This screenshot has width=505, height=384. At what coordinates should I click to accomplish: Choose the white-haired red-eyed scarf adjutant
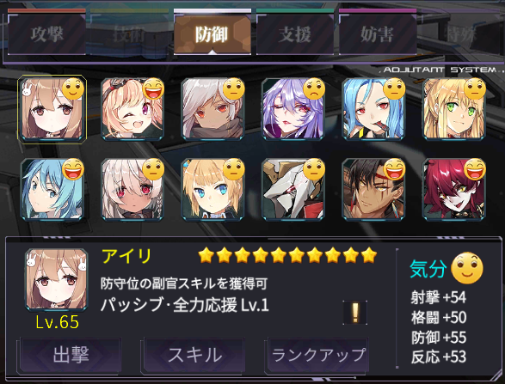(212, 109)
